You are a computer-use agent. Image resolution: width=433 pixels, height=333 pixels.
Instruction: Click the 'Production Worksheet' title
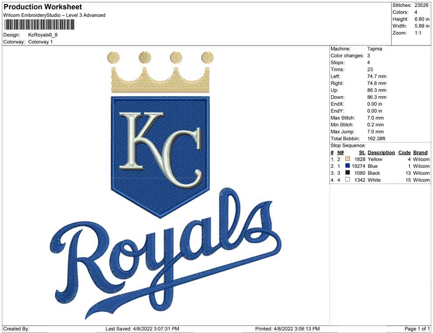(43, 7)
